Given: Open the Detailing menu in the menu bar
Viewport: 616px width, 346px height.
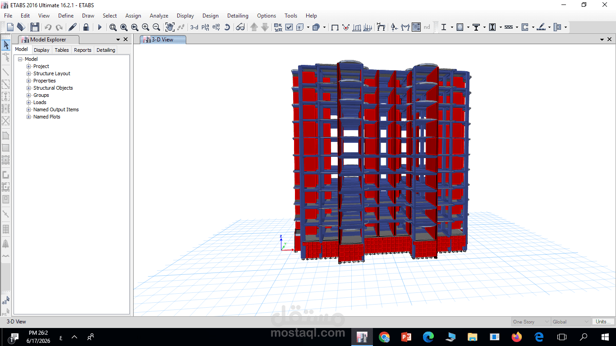Looking at the screenshot, I should pos(238,16).
